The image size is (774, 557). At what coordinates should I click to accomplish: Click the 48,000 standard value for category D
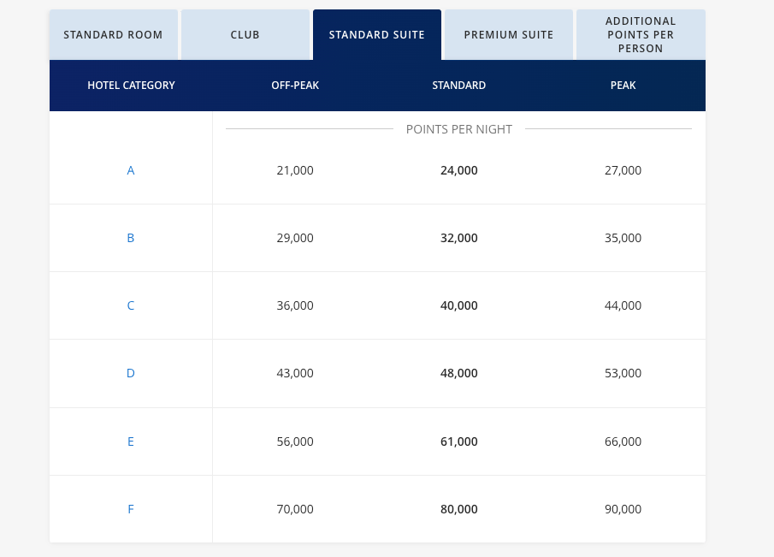coord(458,373)
